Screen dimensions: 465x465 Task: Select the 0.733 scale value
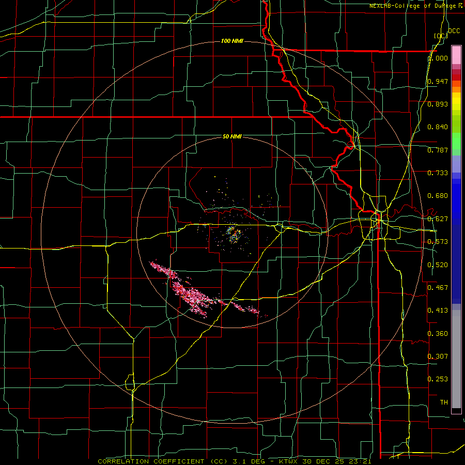[438, 173]
